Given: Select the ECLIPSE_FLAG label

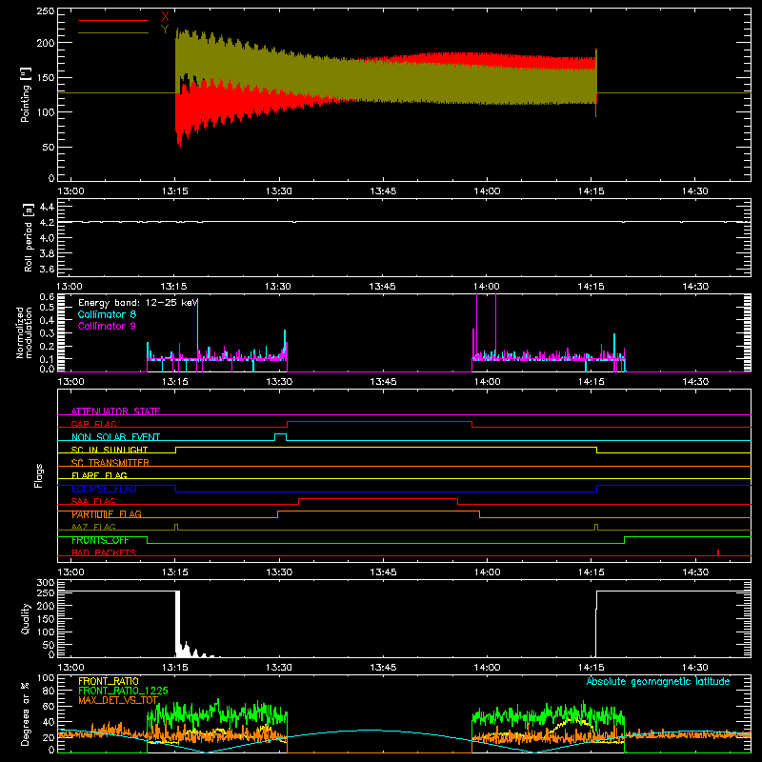Looking at the screenshot, I should tap(104, 489).
